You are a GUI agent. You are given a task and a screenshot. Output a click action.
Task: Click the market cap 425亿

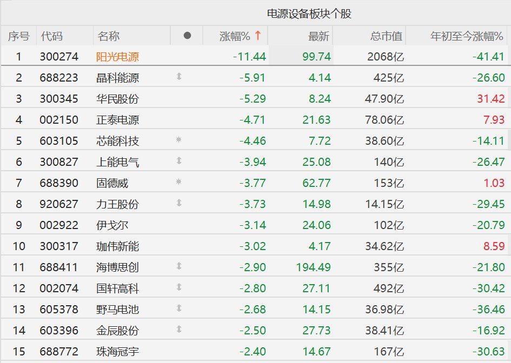[389, 78]
